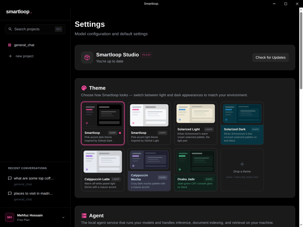Create a new project
Viewport: 303px width, 227px height.
[24, 56]
